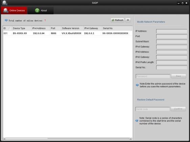Confirm the restore default password
Image resolution: width=190 pixels, height=142 pixels.
(178, 109)
